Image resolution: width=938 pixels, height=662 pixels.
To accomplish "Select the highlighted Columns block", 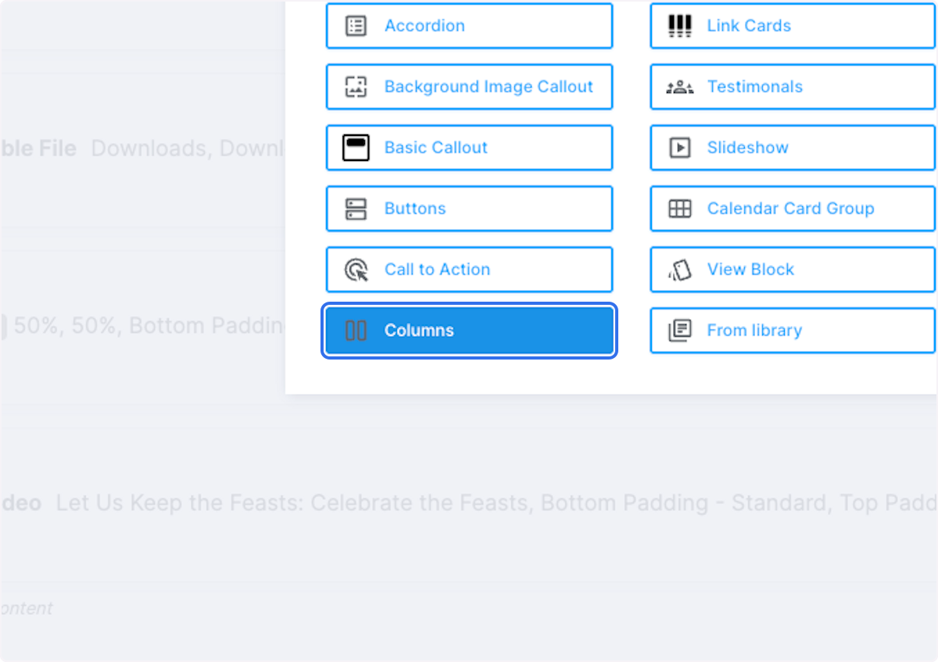I will [469, 330].
